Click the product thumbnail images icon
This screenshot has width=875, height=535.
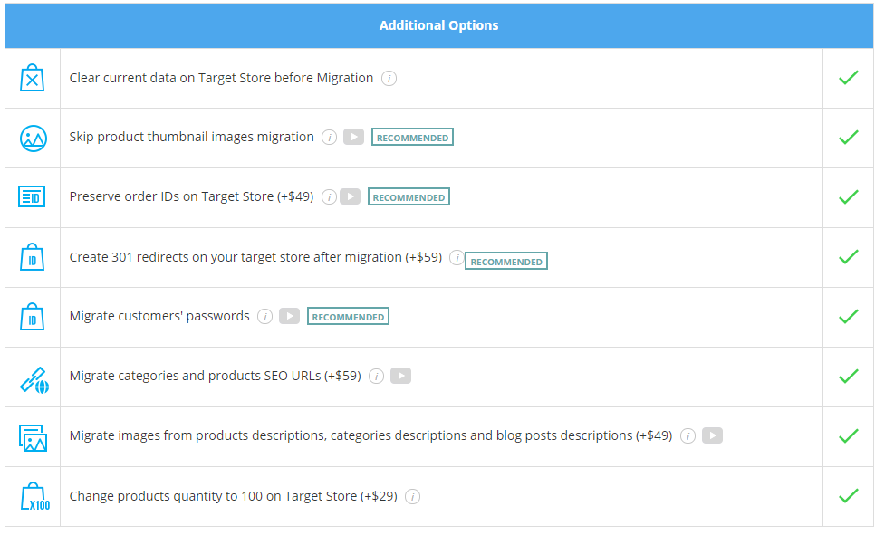pyautogui.click(x=31, y=138)
